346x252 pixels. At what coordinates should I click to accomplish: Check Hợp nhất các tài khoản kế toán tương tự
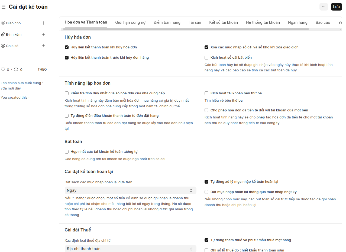[x=67, y=152]
